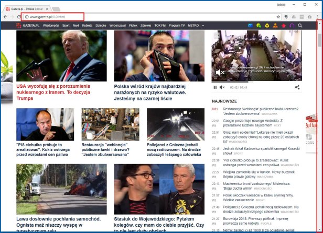Open the Gniezno policemen headline under the photo
323x233 pixels.
[174, 149]
